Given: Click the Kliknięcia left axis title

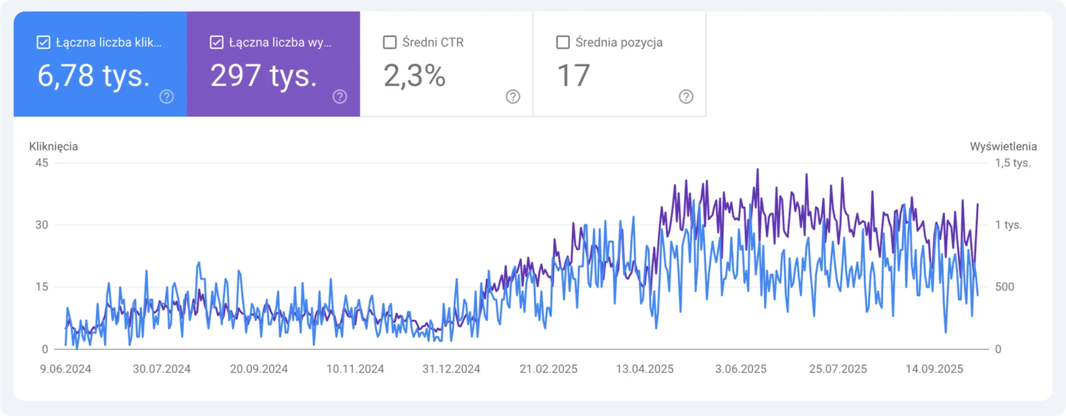Looking at the screenshot, I should click(x=53, y=146).
